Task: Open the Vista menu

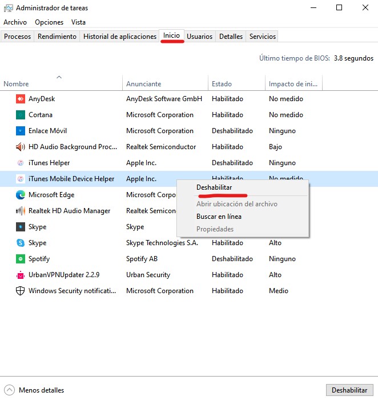Action: tap(78, 22)
